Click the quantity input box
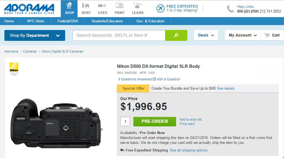284x158 pixels. tap(125, 121)
